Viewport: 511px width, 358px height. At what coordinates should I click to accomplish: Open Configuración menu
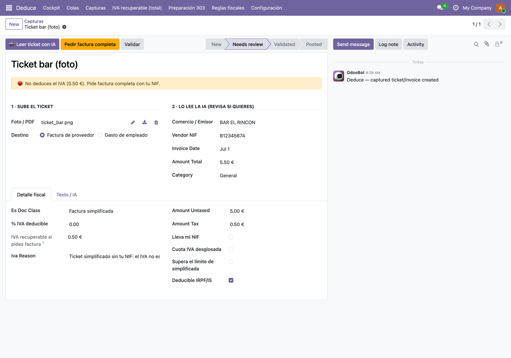267,8
